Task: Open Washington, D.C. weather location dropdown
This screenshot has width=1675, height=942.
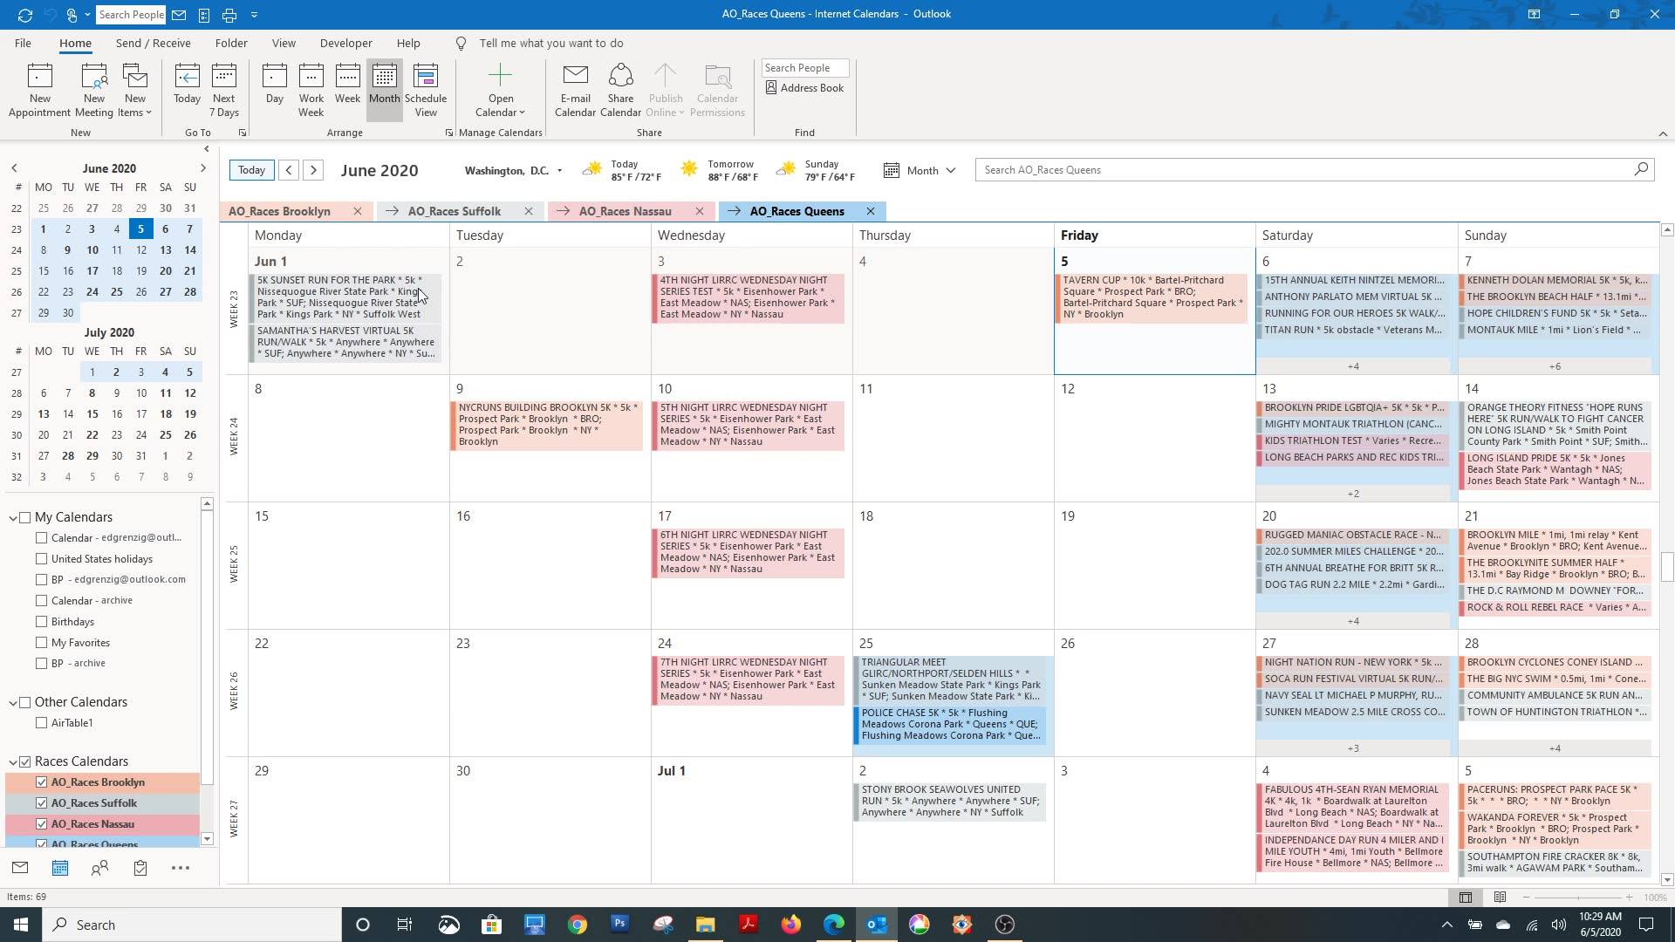Action: point(559,171)
